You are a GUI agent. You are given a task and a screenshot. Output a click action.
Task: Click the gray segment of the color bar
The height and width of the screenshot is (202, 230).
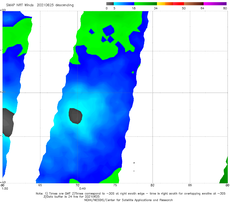pos(110,4)
